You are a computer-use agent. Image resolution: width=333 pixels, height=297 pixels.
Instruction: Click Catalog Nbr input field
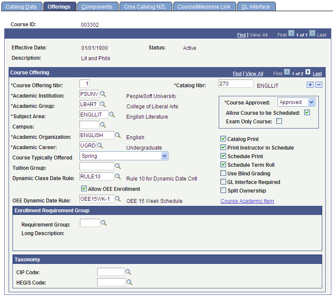point(236,83)
